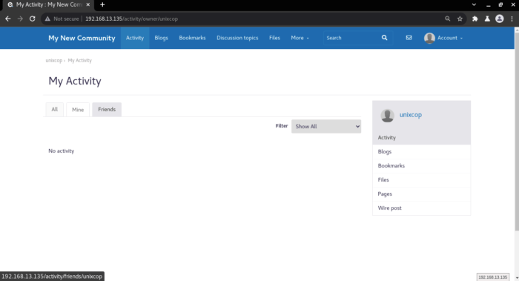Viewport: 519px width, 281px height.
Task: Bookmark page with the star icon
Action: point(460,19)
